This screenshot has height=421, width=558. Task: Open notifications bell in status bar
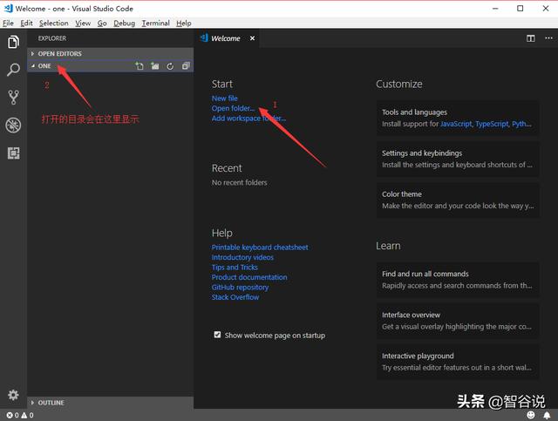point(547,415)
